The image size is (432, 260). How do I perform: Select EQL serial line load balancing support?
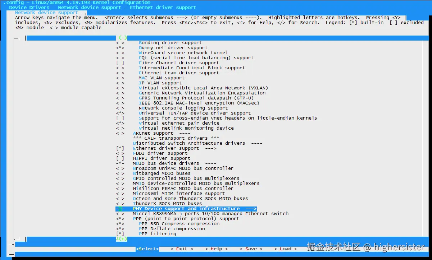tap(196, 58)
